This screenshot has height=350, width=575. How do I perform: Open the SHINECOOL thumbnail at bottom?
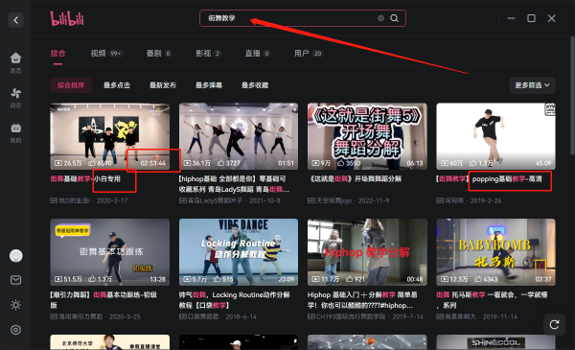click(495, 342)
